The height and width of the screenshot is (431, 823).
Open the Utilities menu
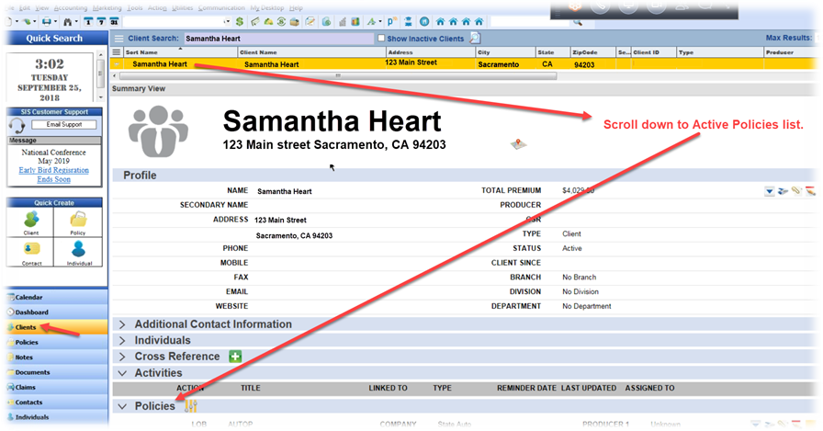coord(182,7)
